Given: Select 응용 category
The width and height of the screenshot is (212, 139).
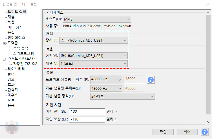Looking at the screenshot, I should point(11,105).
